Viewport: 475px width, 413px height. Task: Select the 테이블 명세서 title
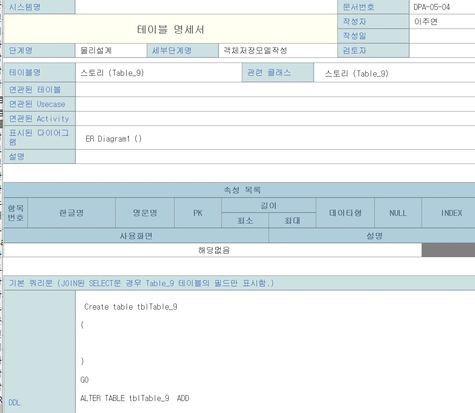171,29
